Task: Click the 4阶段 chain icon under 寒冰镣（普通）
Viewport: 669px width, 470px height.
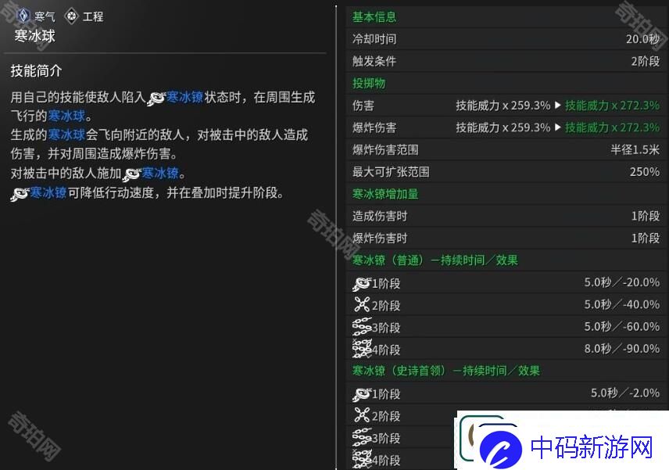Action: 362,349
